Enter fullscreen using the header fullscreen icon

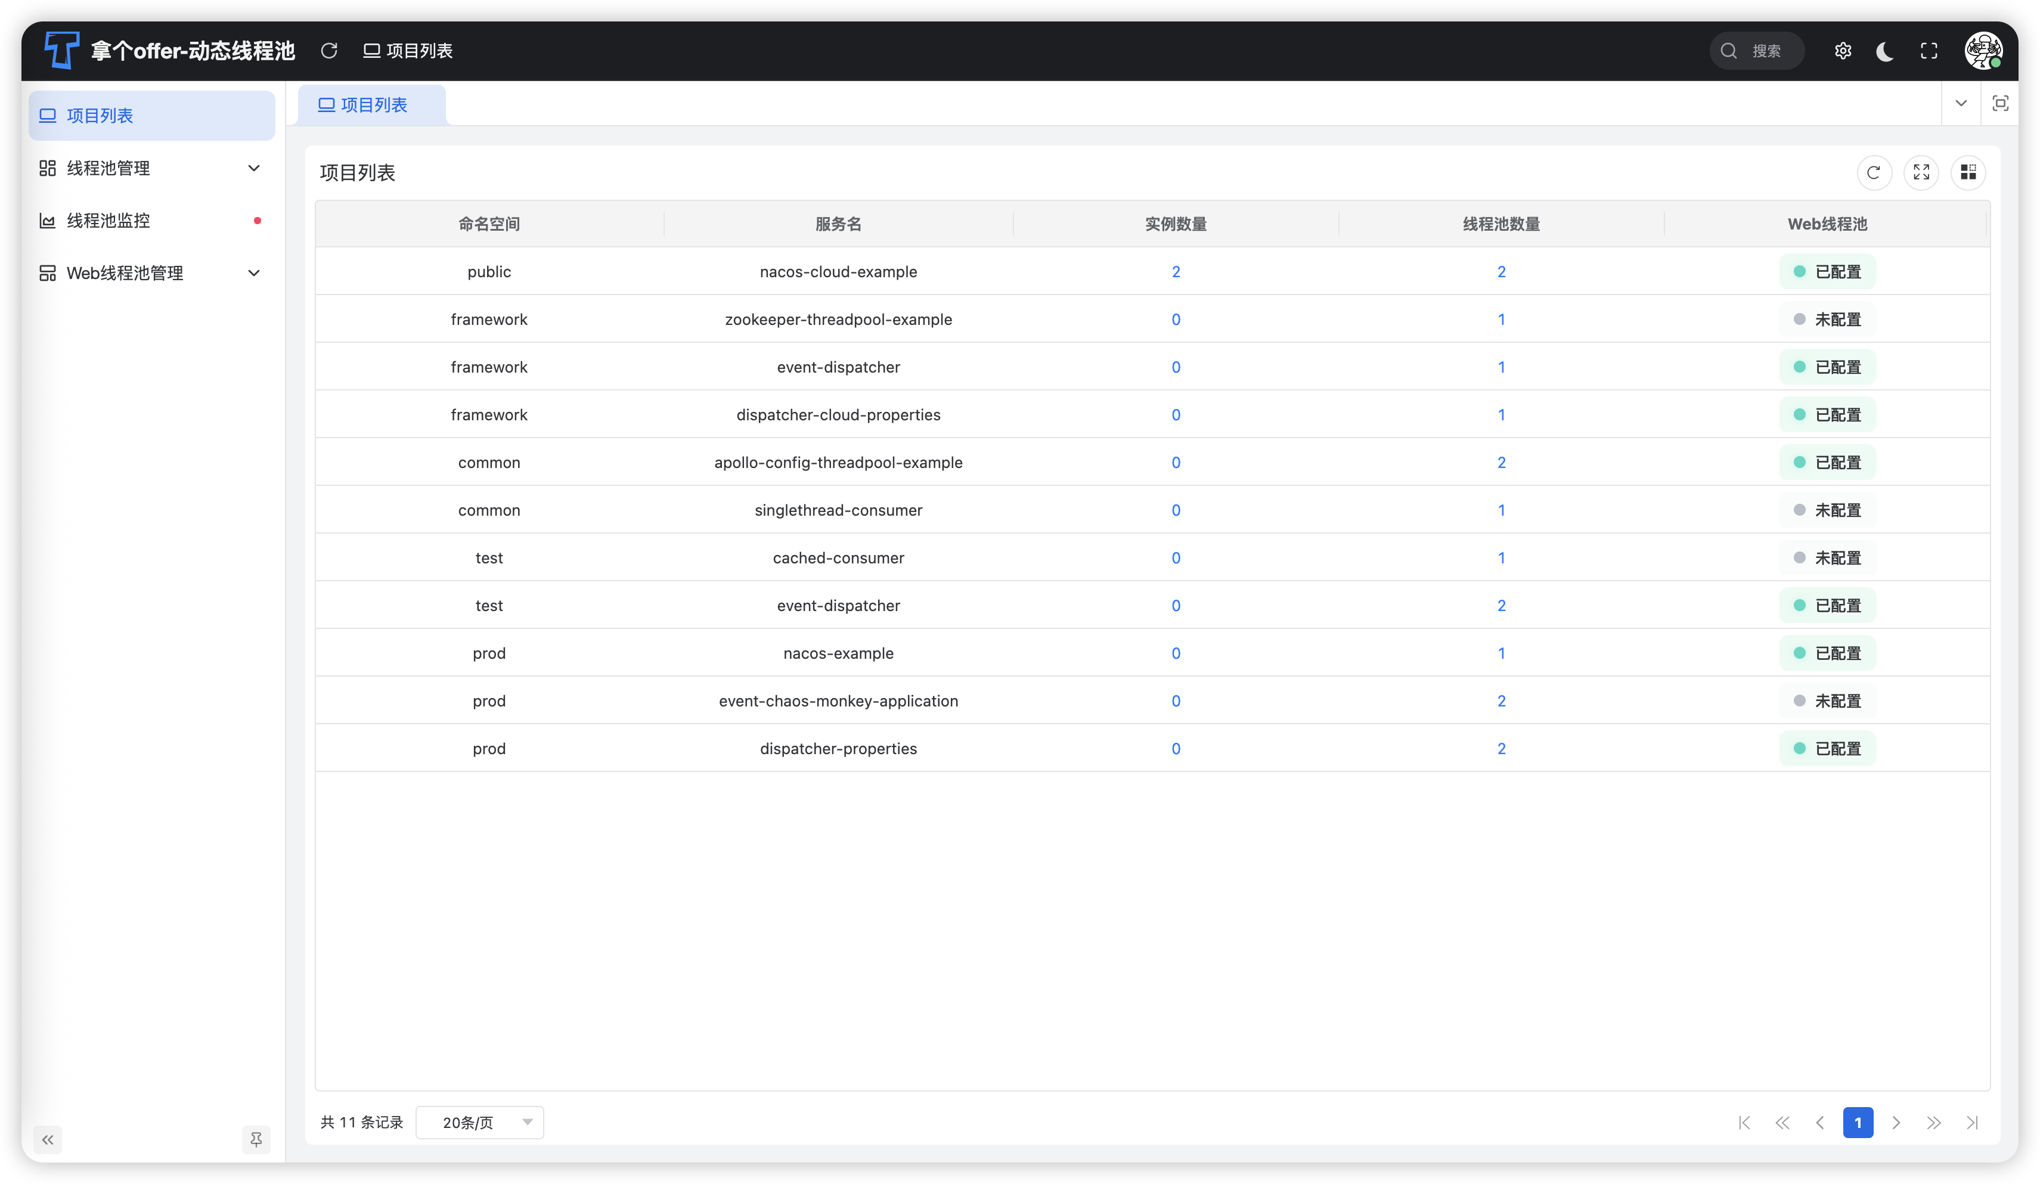(1929, 51)
